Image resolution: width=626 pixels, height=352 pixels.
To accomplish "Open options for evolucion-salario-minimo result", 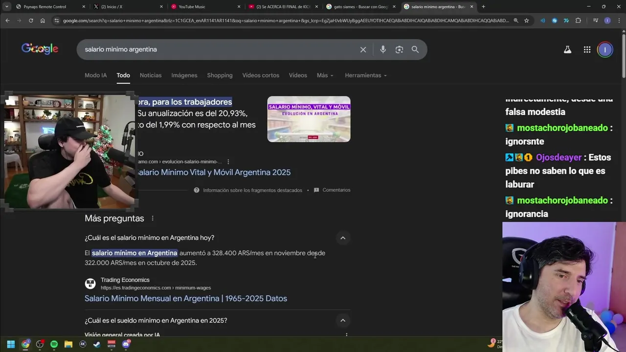I will [228, 162].
